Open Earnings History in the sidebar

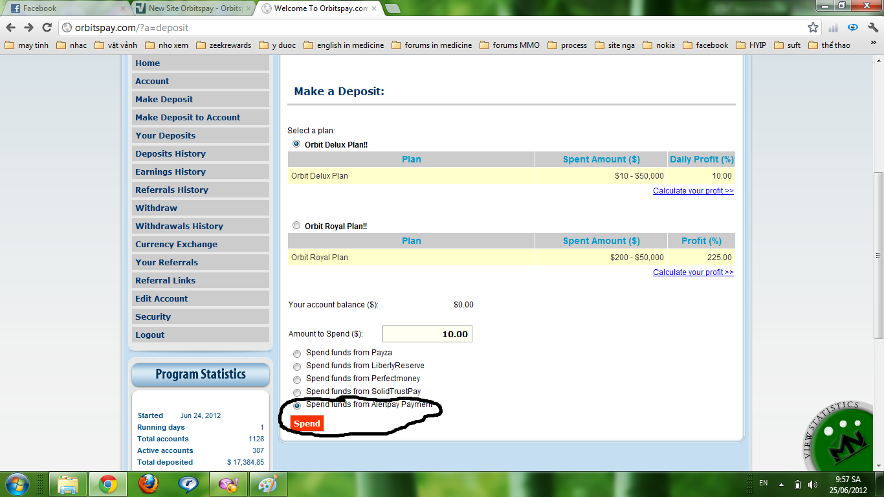pyautogui.click(x=200, y=171)
